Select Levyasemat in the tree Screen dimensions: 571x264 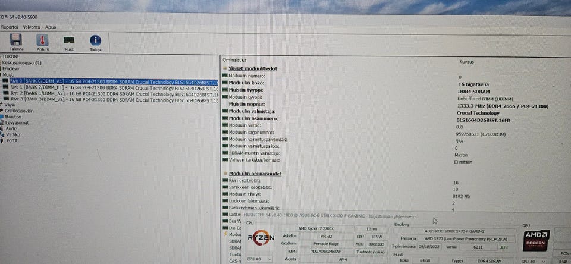tap(17, 122)
